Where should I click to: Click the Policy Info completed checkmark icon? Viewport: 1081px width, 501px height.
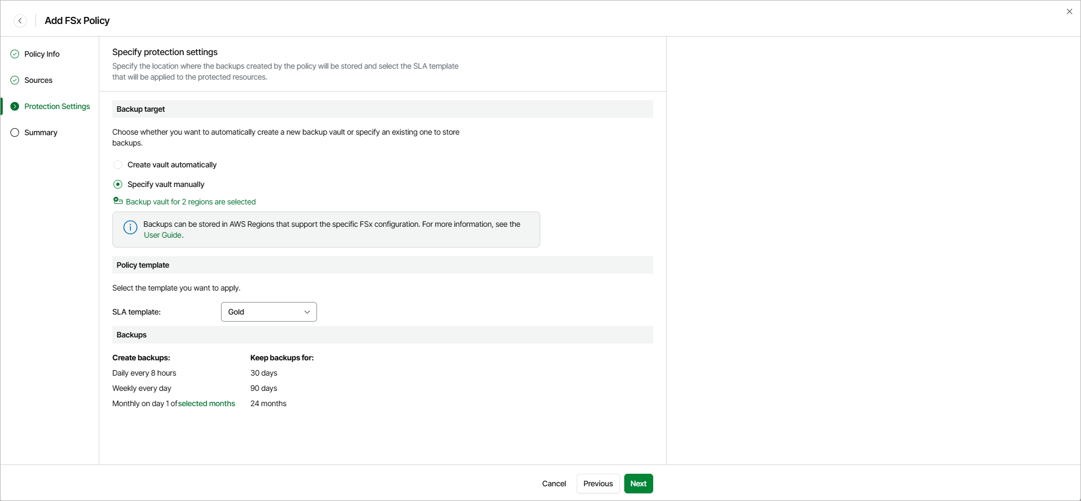pyautogui.click(x=15, y=54)
